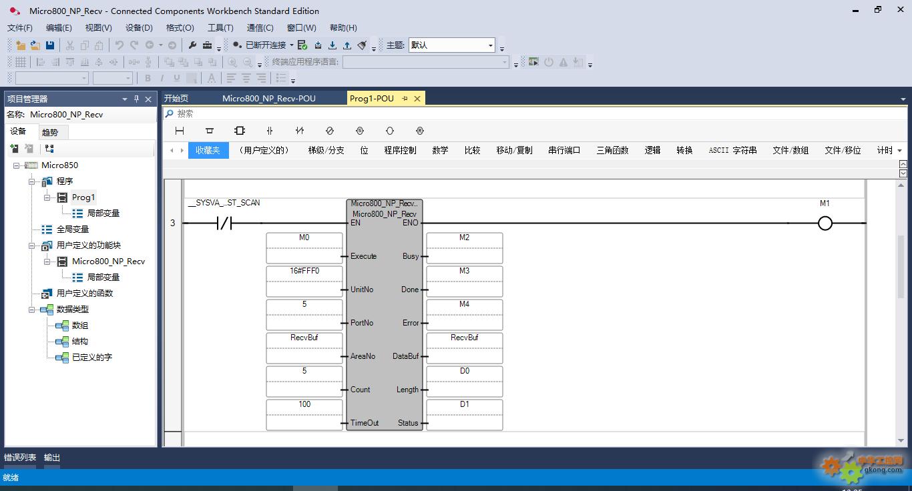Select the ASCII 字符串 instruction category
Screen dimensions: 912x491
(x=732, y=151)
